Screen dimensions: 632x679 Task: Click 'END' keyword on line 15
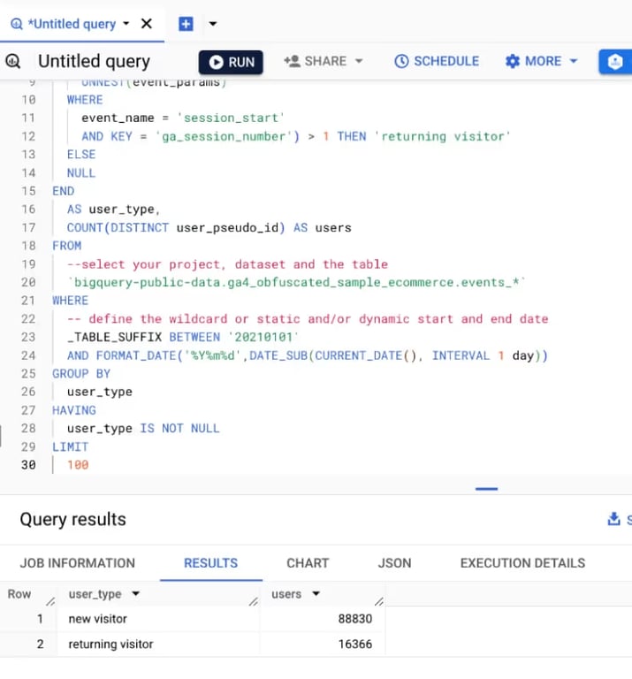(64, 191)
